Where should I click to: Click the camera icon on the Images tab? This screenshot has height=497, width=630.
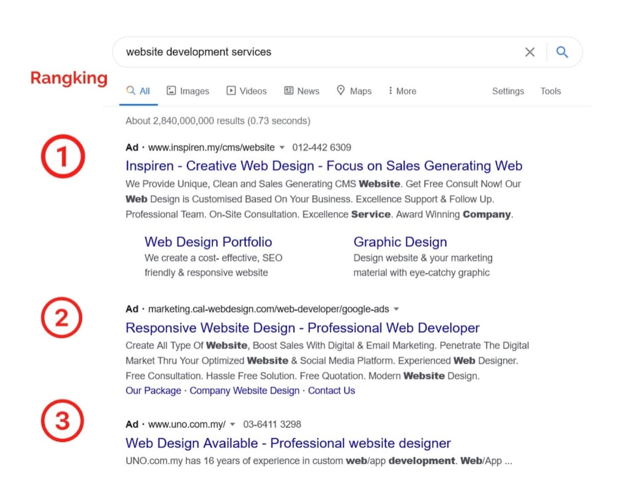171,90
